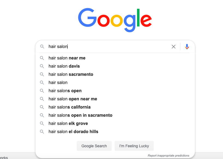Select the suggestion 'hair salon near me'
The height and width of the screenshot is (159, 223).
[x=67, y=58]
